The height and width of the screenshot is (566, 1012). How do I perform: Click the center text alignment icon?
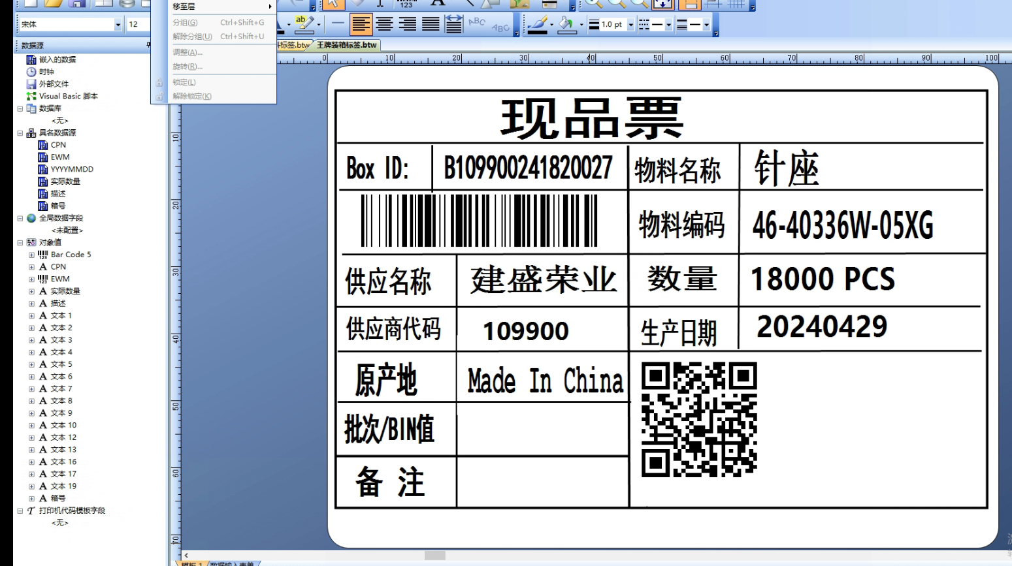384,25
